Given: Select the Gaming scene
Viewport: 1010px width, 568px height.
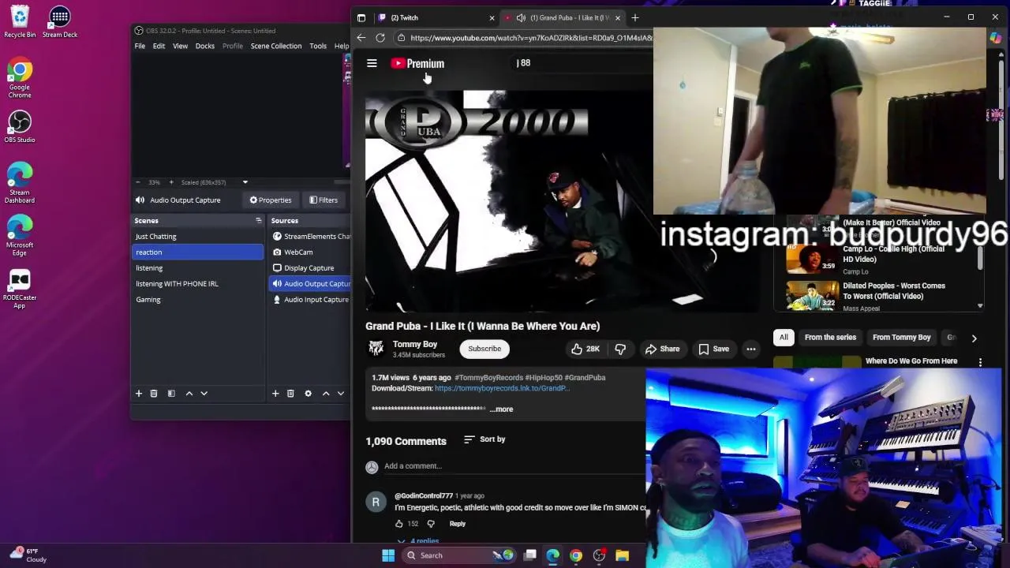Looking at the screenshot, I should [x=197, y=300].
